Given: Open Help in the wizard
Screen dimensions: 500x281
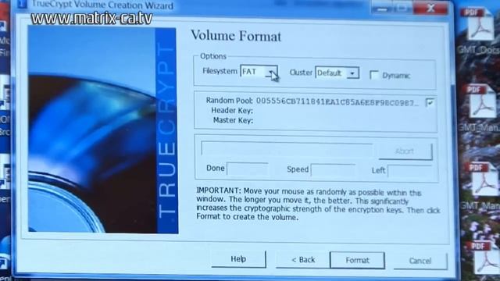Looking at the screenshot, I should 238,259.
